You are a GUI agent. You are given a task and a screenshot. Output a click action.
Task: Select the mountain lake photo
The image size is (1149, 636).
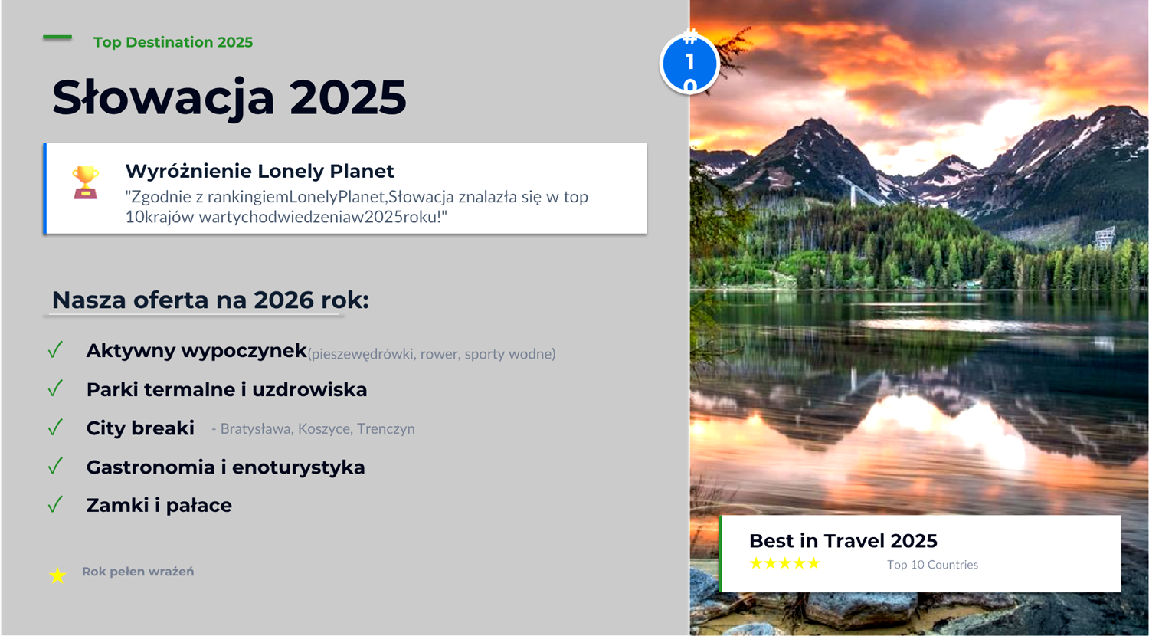click(x=919, y=318)
